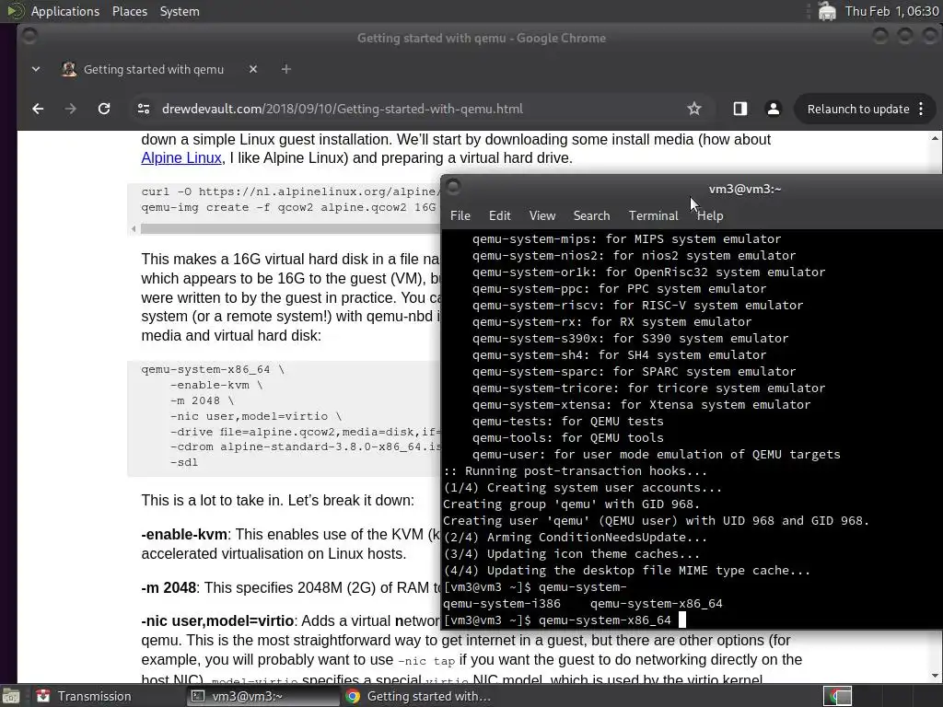The image size is (943, 707).
Task: Open the System panel menu
Action: (180, 11)
